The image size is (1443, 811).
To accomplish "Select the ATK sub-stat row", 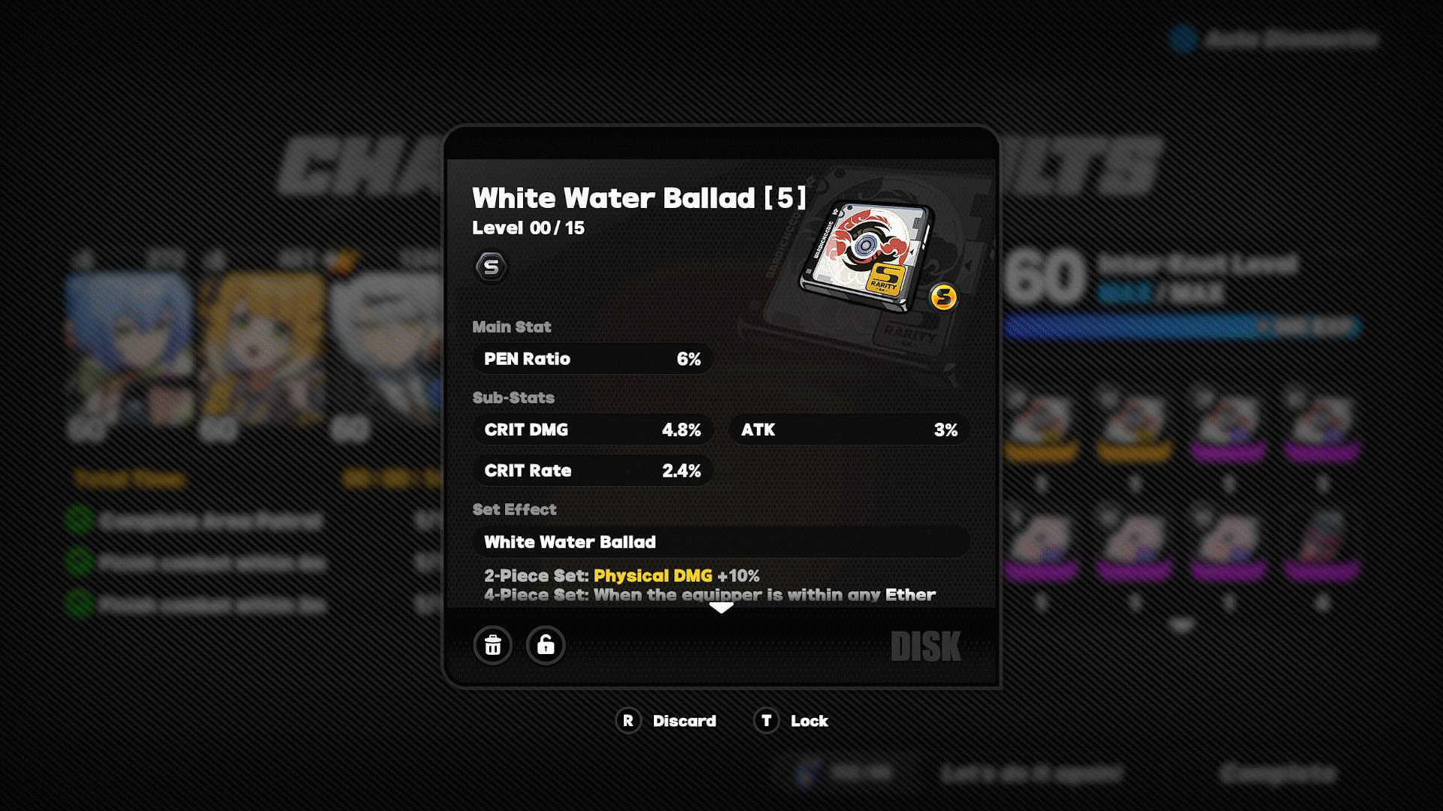I will (x=850, y=430).
